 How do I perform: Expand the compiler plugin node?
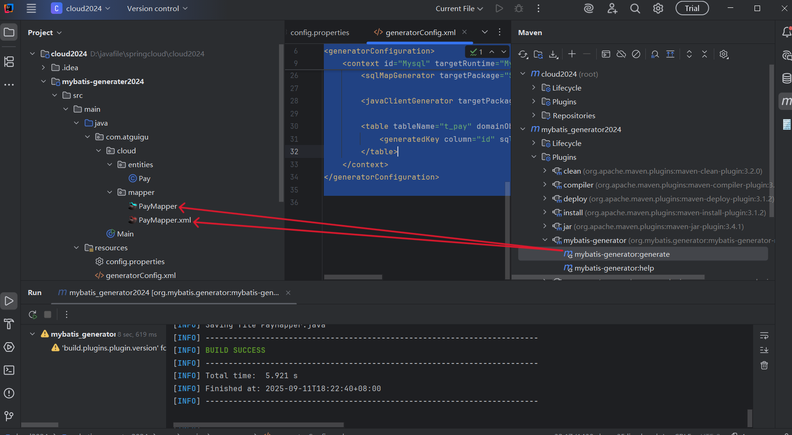tap(544, 185)
